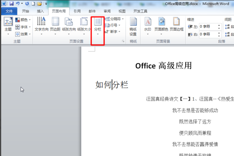
Task: Decrease left indent with down stepper
Action: point(219,28)
